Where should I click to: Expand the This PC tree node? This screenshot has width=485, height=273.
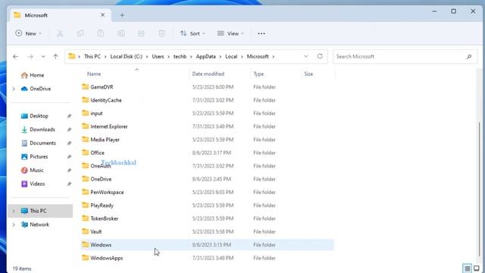[14, 211]
